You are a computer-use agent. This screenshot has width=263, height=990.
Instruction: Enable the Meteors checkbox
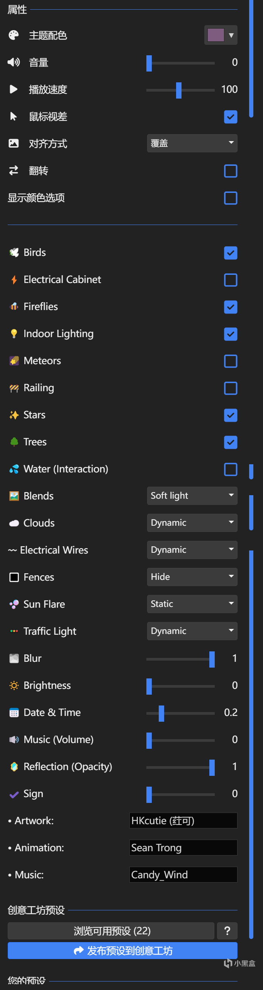coord(231,361)
